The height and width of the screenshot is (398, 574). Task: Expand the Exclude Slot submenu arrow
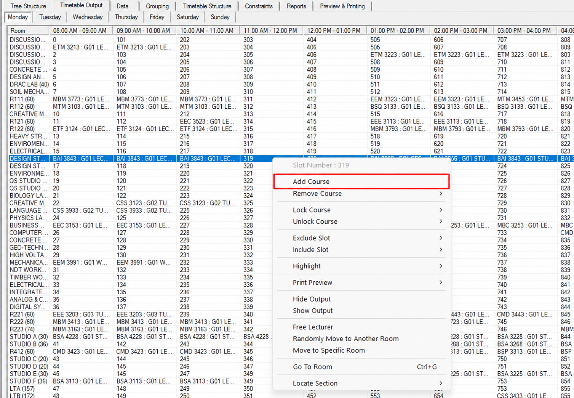point(441,238)
